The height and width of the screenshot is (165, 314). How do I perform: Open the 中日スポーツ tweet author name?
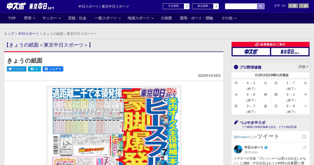254,147
